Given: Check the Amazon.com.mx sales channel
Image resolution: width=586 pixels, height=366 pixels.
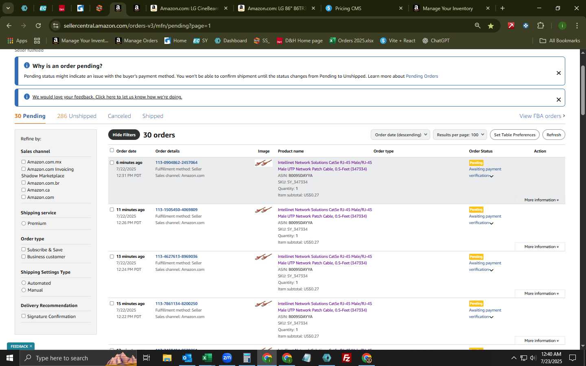Looking at the screenshot, I should coord(24,162).
